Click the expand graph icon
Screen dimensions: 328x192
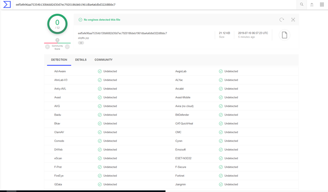point(293,19)
